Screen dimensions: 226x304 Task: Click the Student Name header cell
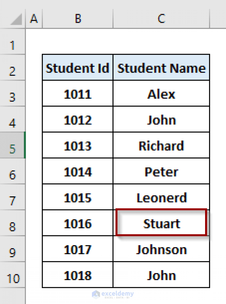click(161, 67)
